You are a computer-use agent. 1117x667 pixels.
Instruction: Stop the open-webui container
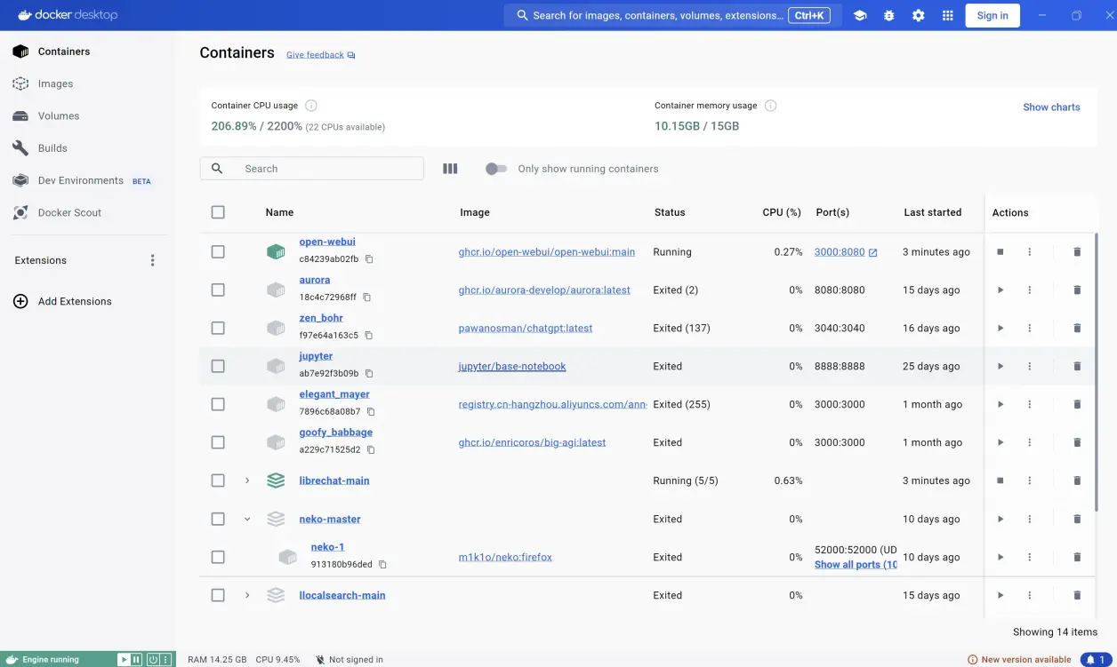tap(1000, 252)
